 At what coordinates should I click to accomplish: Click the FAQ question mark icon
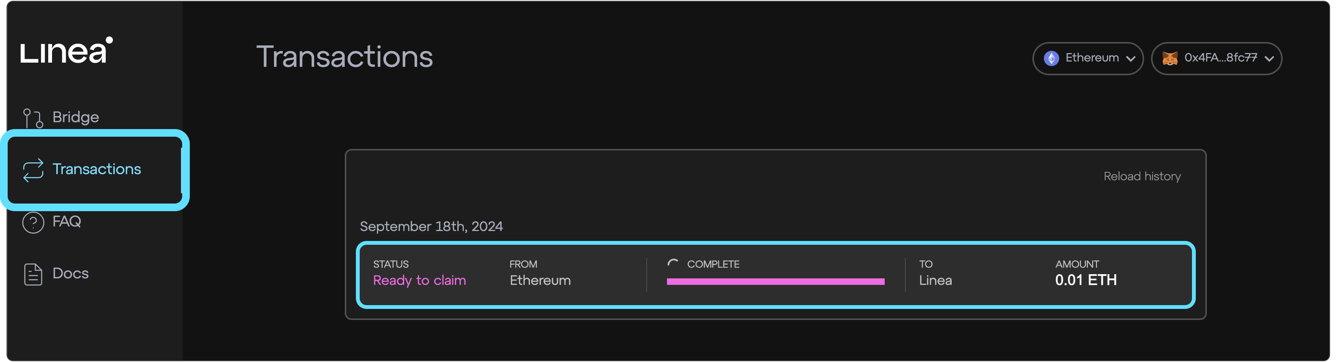click(x=33, y=223)
